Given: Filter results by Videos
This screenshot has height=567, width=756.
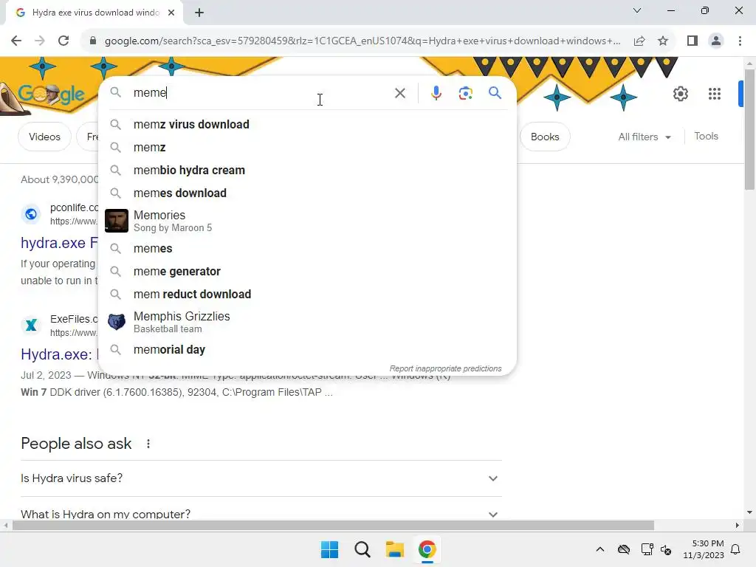Looking at the screenshot, I should pos(44,137).
